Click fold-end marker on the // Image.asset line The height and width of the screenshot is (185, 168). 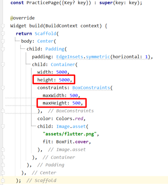(3, 149)
